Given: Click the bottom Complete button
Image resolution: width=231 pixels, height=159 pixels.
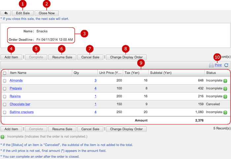Looking at the screenshot, I should coord(36,129).
